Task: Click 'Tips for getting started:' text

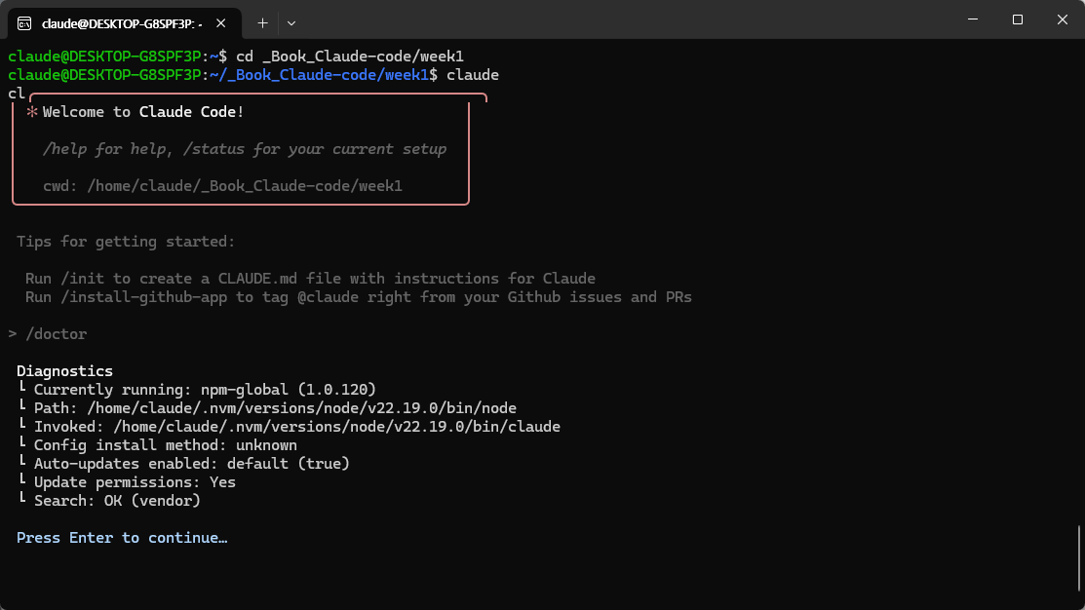Action: click(125, 242)
